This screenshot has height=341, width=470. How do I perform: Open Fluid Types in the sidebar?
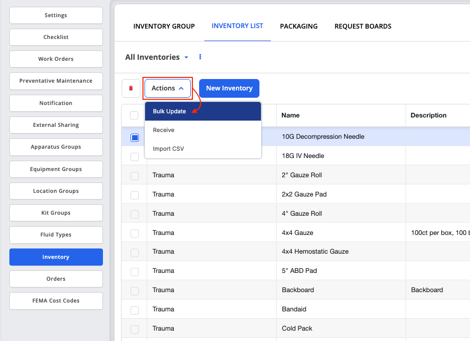56,234
